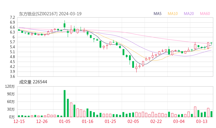Click the 03-13 date label
The height and width of the screenshot is (128, 216).
coord(202,121)
